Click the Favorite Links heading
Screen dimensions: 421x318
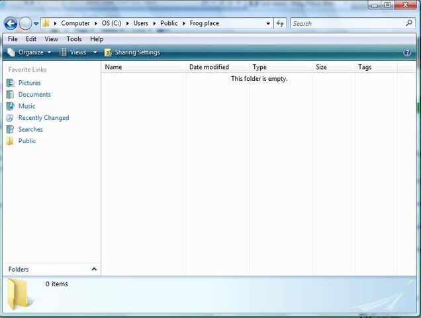pyautogui.click(x=27, y=70)
